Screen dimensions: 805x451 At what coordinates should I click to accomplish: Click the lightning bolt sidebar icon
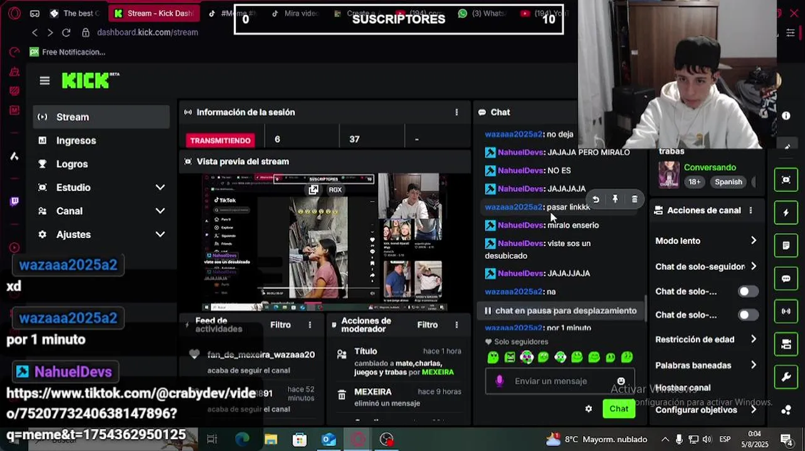pyautogui.click(x=786, y=213)
